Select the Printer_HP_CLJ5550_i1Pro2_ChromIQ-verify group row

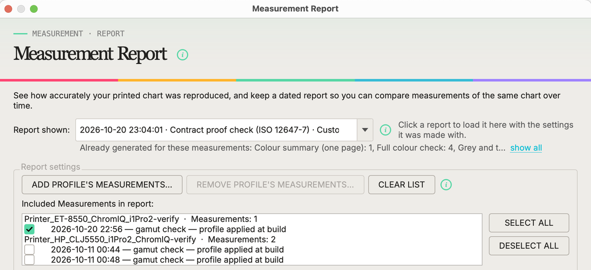point(252,240)
